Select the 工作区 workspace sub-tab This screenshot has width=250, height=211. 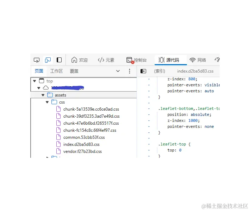point(56,71)
